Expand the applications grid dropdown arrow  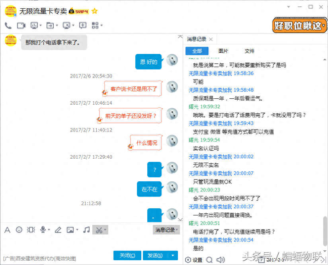102,25
